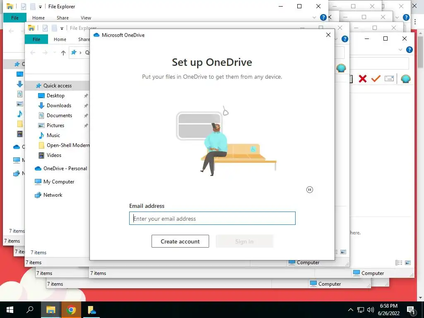Click the Quick access star in address bar

tap(74, 53)
